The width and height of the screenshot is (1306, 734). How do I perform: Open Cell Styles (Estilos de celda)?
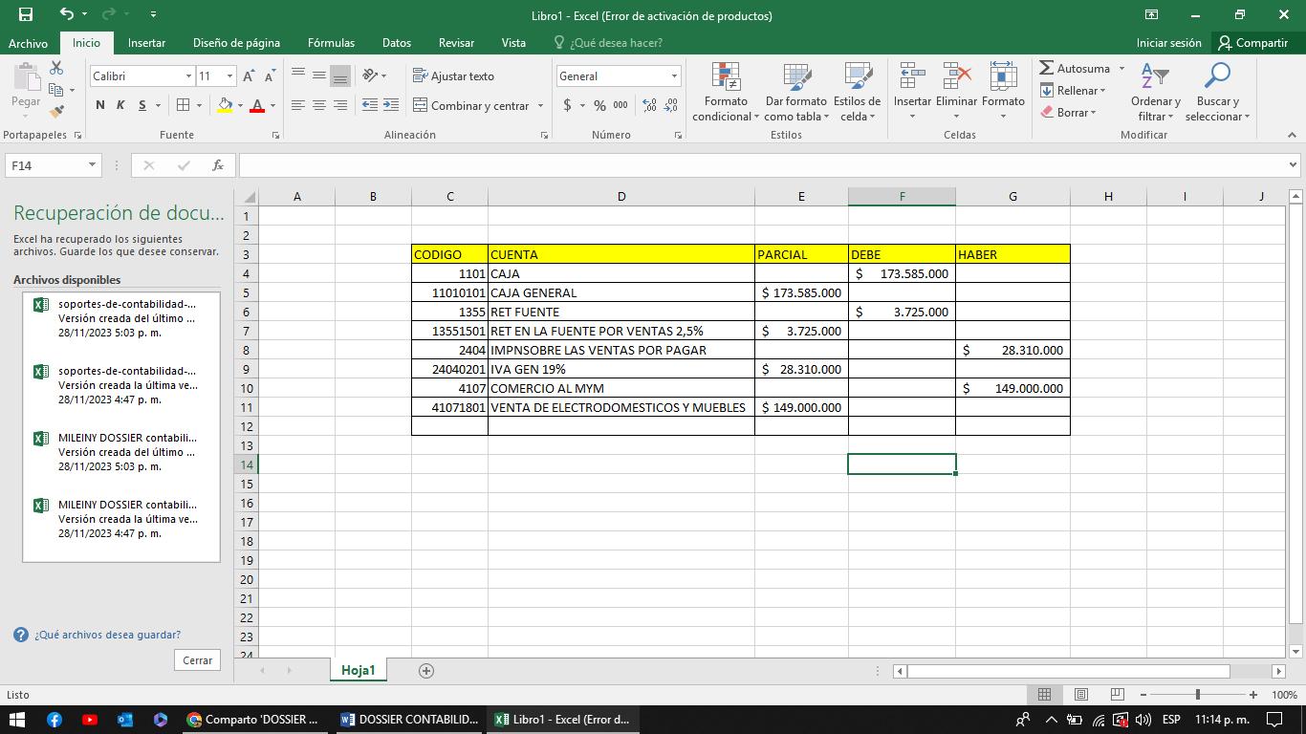tap(857, 92)
